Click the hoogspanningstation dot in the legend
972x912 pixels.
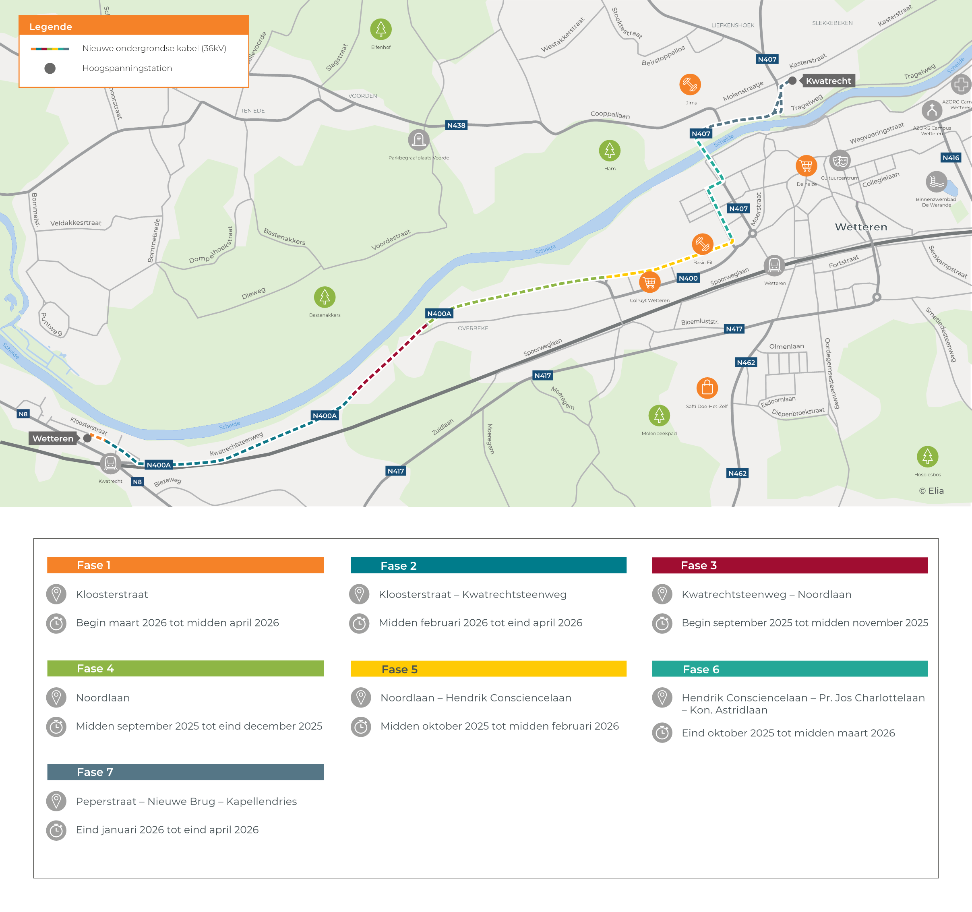click(50, 68)
